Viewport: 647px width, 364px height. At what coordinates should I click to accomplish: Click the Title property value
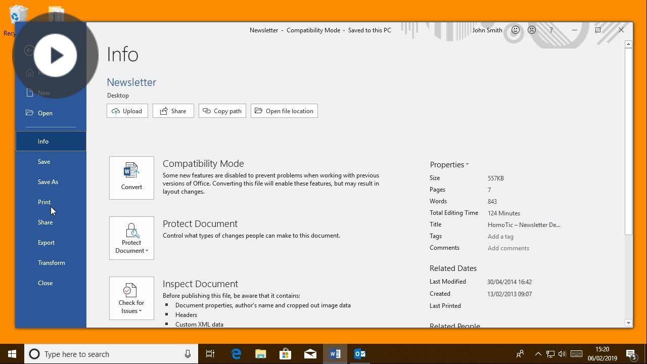click(524, 225)
